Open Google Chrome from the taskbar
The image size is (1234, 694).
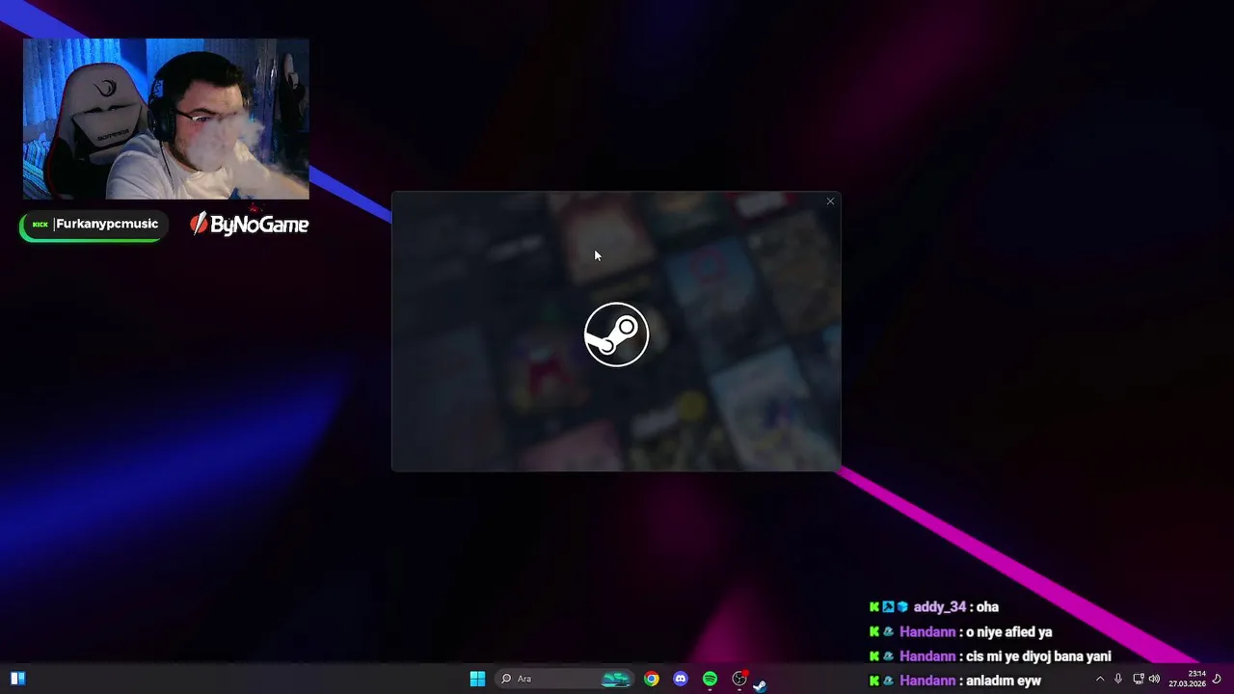[652, 679]
